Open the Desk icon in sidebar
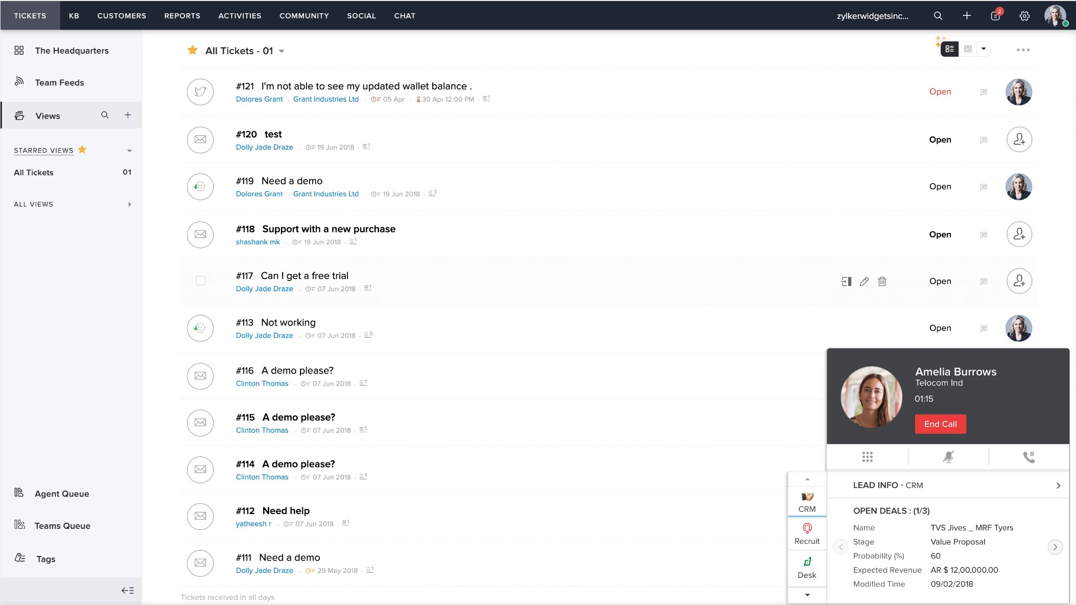The width and height of the screenshot is (1076, 605). pos(806,567)
